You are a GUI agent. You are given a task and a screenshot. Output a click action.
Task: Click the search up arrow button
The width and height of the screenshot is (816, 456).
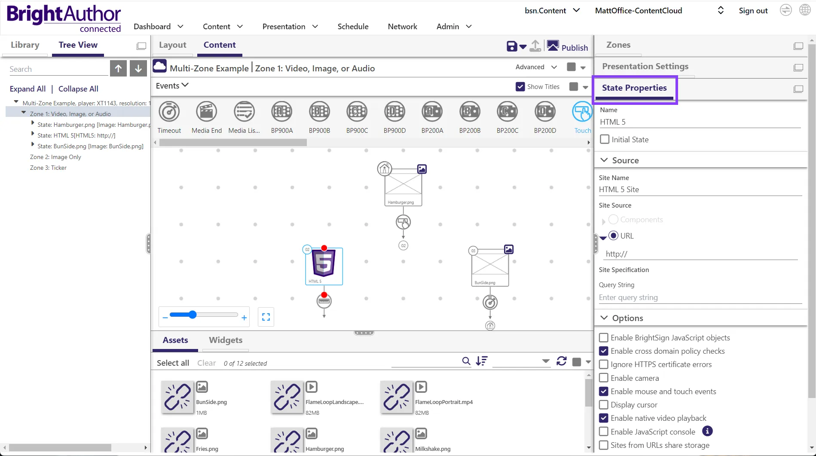(118, 68)
